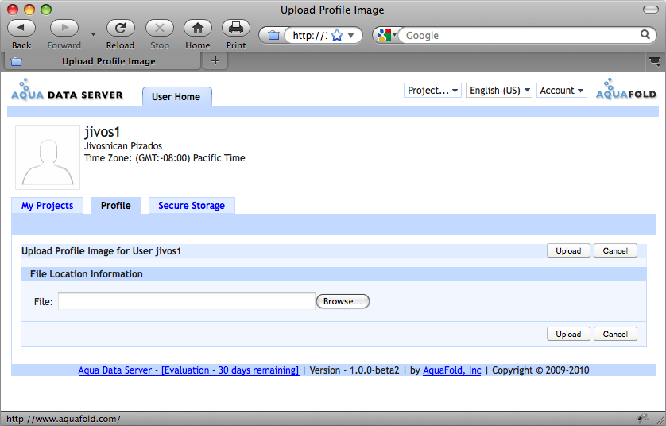666x426 pixels.
Task: Click the magnifier search icon
Action: (645, 34)
